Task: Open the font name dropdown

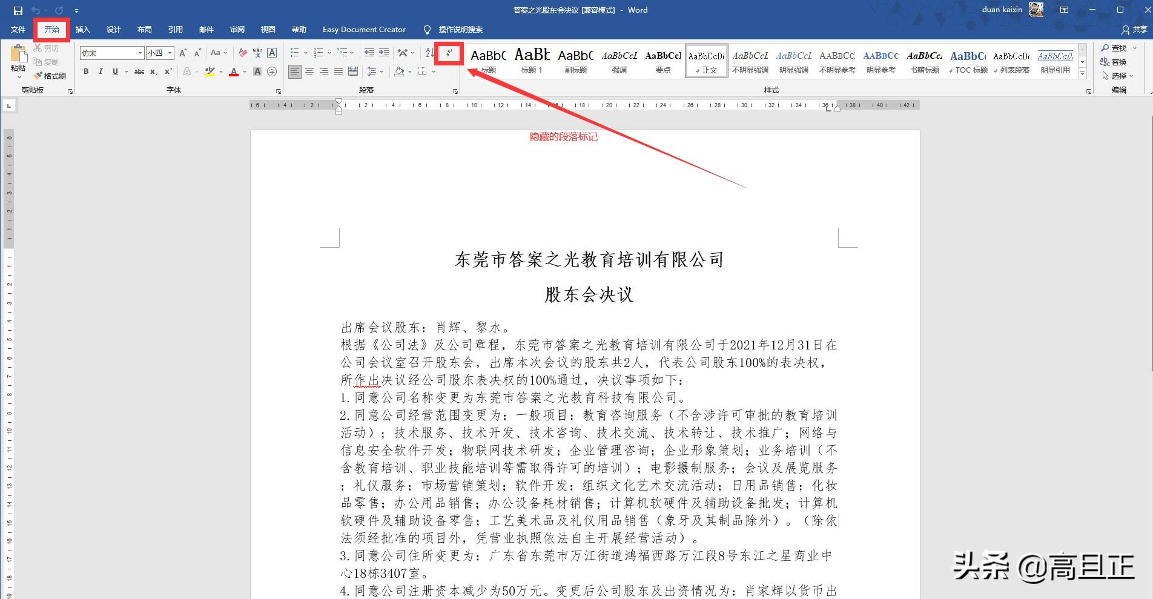Action: [140, 53]
